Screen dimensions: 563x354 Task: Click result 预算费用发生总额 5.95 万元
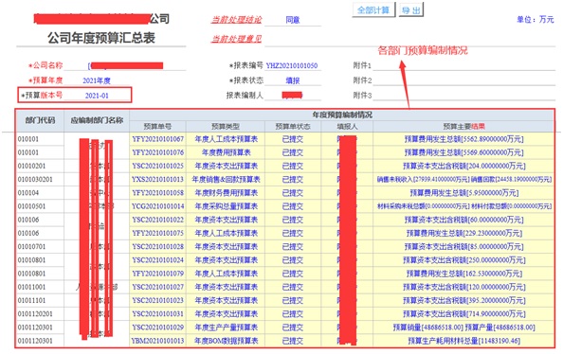tap(463, 193)
